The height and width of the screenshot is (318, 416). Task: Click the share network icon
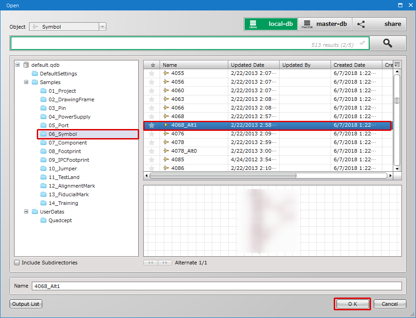pyautogui.click(x=361, y=24)
